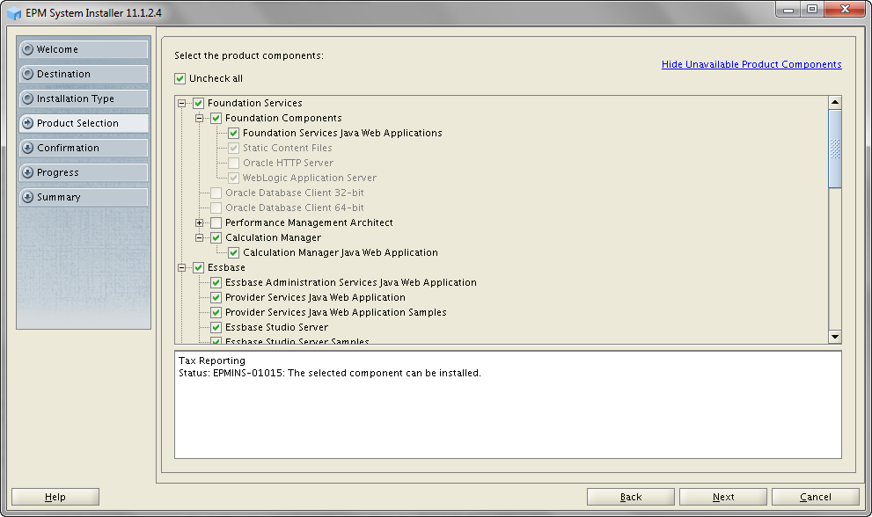This screenshot has width=872, height=517.
Task: Collapse the Foundation Services tree node
Action: (182, 104)
